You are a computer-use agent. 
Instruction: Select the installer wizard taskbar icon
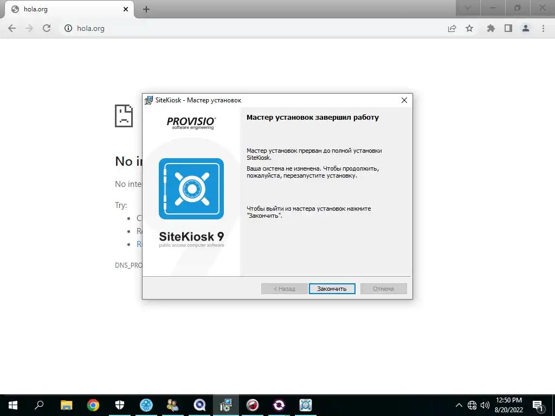coord(226,405)
